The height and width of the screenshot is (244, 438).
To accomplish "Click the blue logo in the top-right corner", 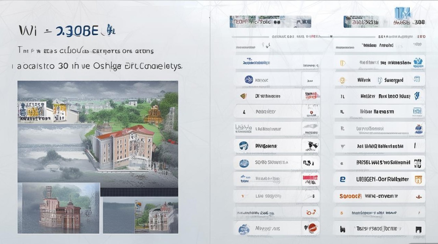I will click(x=401, y=13).
